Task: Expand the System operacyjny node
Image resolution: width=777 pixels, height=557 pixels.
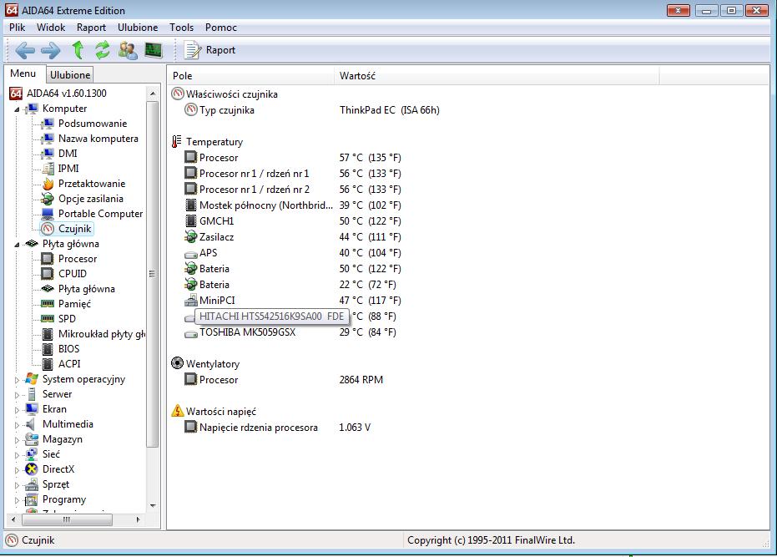Action: [x=17, y=380]
